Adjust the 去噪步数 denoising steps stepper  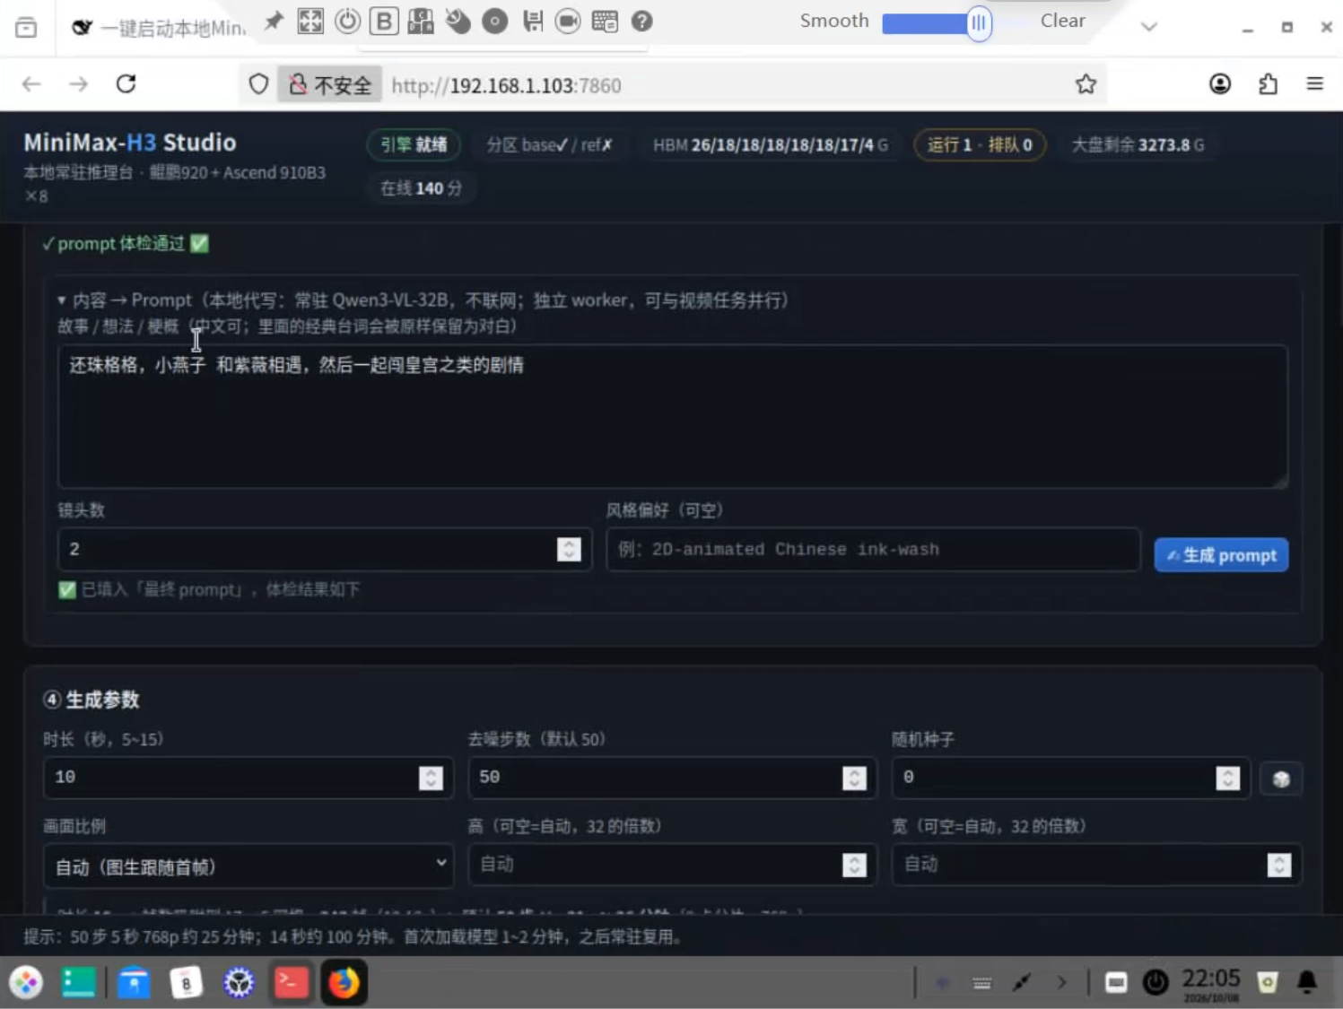tap(855, 778)
